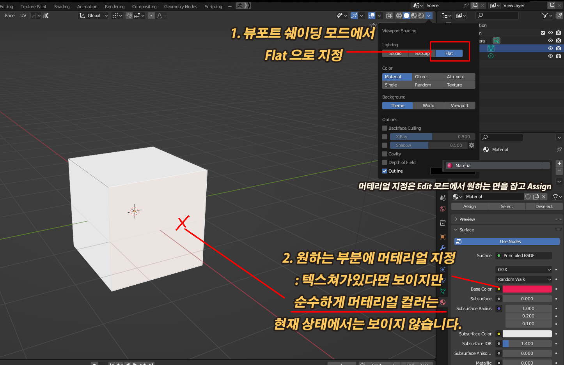Switch to Shading workspace tab

click(62, 7)
